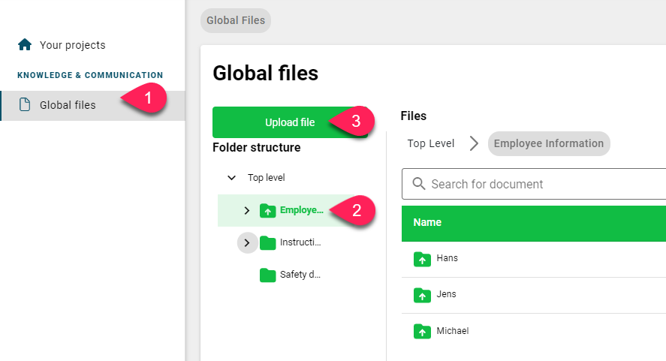666x361 pixels.
Task: Click the Upload file button
Action: 290,122
